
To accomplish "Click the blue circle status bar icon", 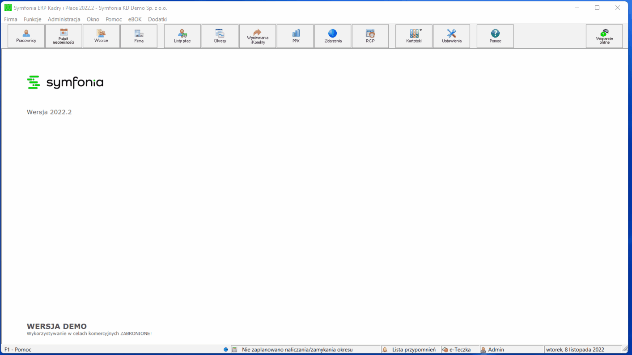I will [x=226, y=350].
